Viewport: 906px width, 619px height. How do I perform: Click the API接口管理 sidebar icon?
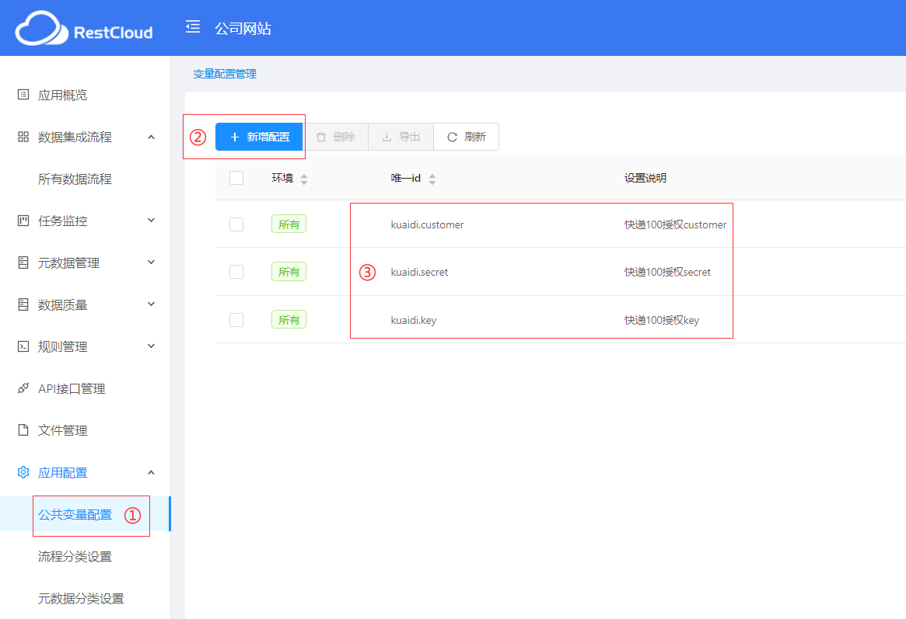click(23, 388)
